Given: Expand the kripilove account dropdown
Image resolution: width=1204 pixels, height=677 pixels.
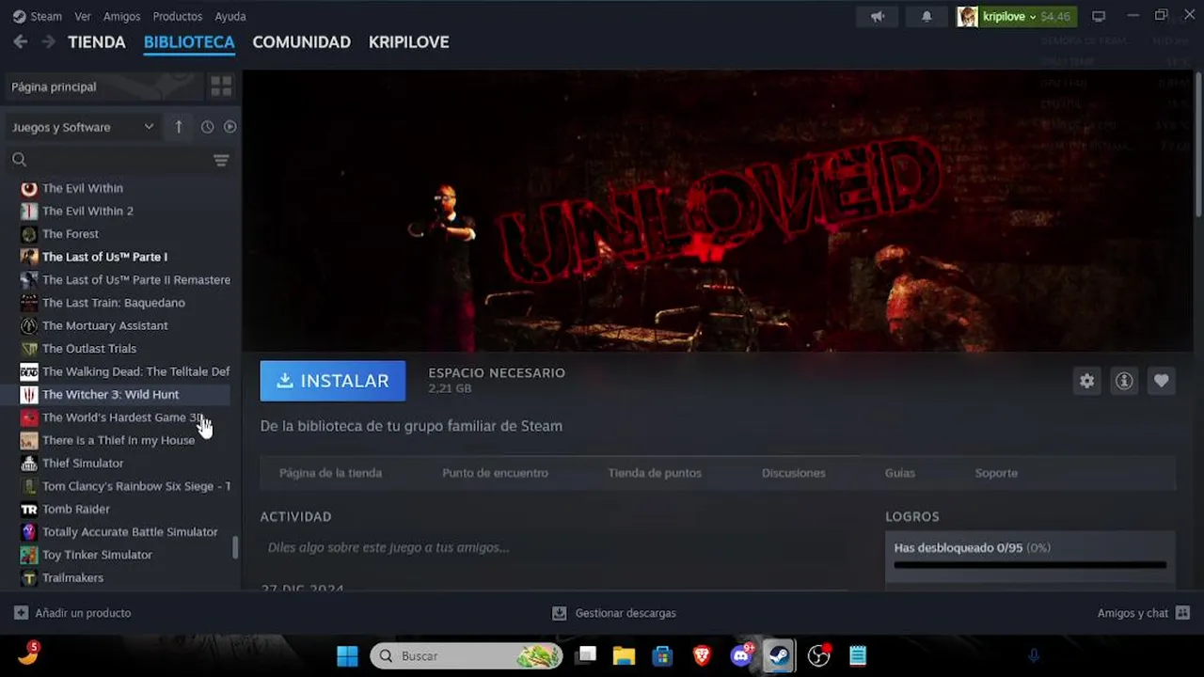Looking at the screenshot, I should pyautogui.click(x=1016, y=16).
